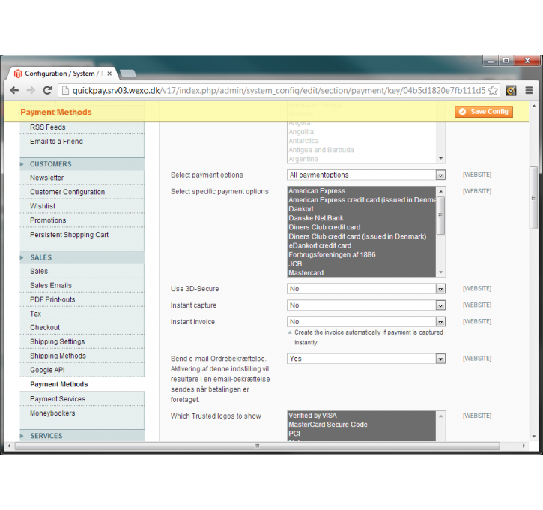
Task: Bookmark page using the star icon
Action: (492, 91)
